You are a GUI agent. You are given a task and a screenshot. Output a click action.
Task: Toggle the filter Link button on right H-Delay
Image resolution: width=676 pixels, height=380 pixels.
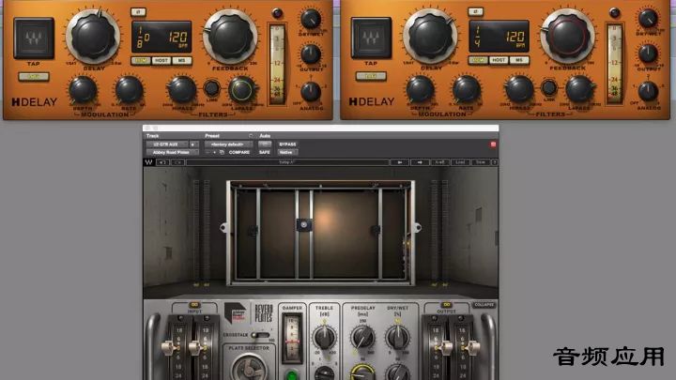coord(548,88)
